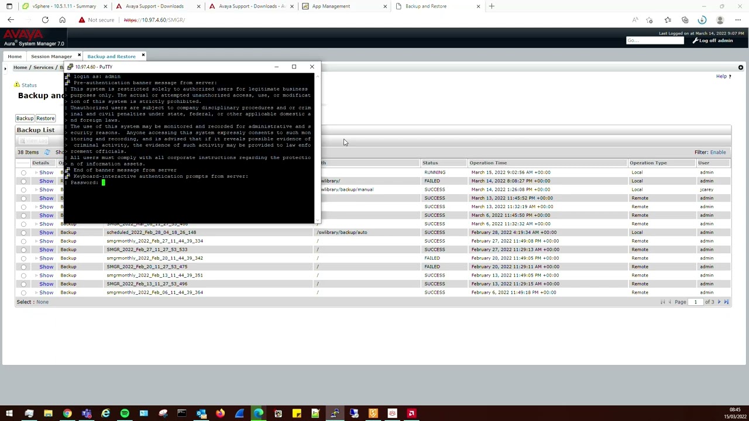Go to the browser home page
This screenshot has width=749, height=421.
pyautogui.click(x=62, y=20)
